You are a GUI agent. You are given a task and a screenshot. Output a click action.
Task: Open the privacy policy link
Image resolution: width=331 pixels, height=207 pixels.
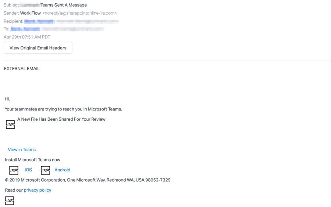(x=38, y=190)
